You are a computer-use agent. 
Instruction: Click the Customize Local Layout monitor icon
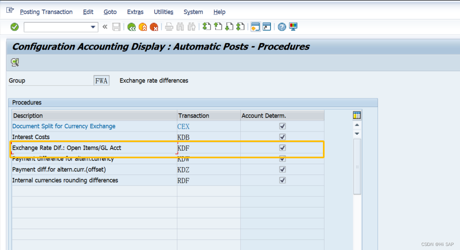(292, 26)
